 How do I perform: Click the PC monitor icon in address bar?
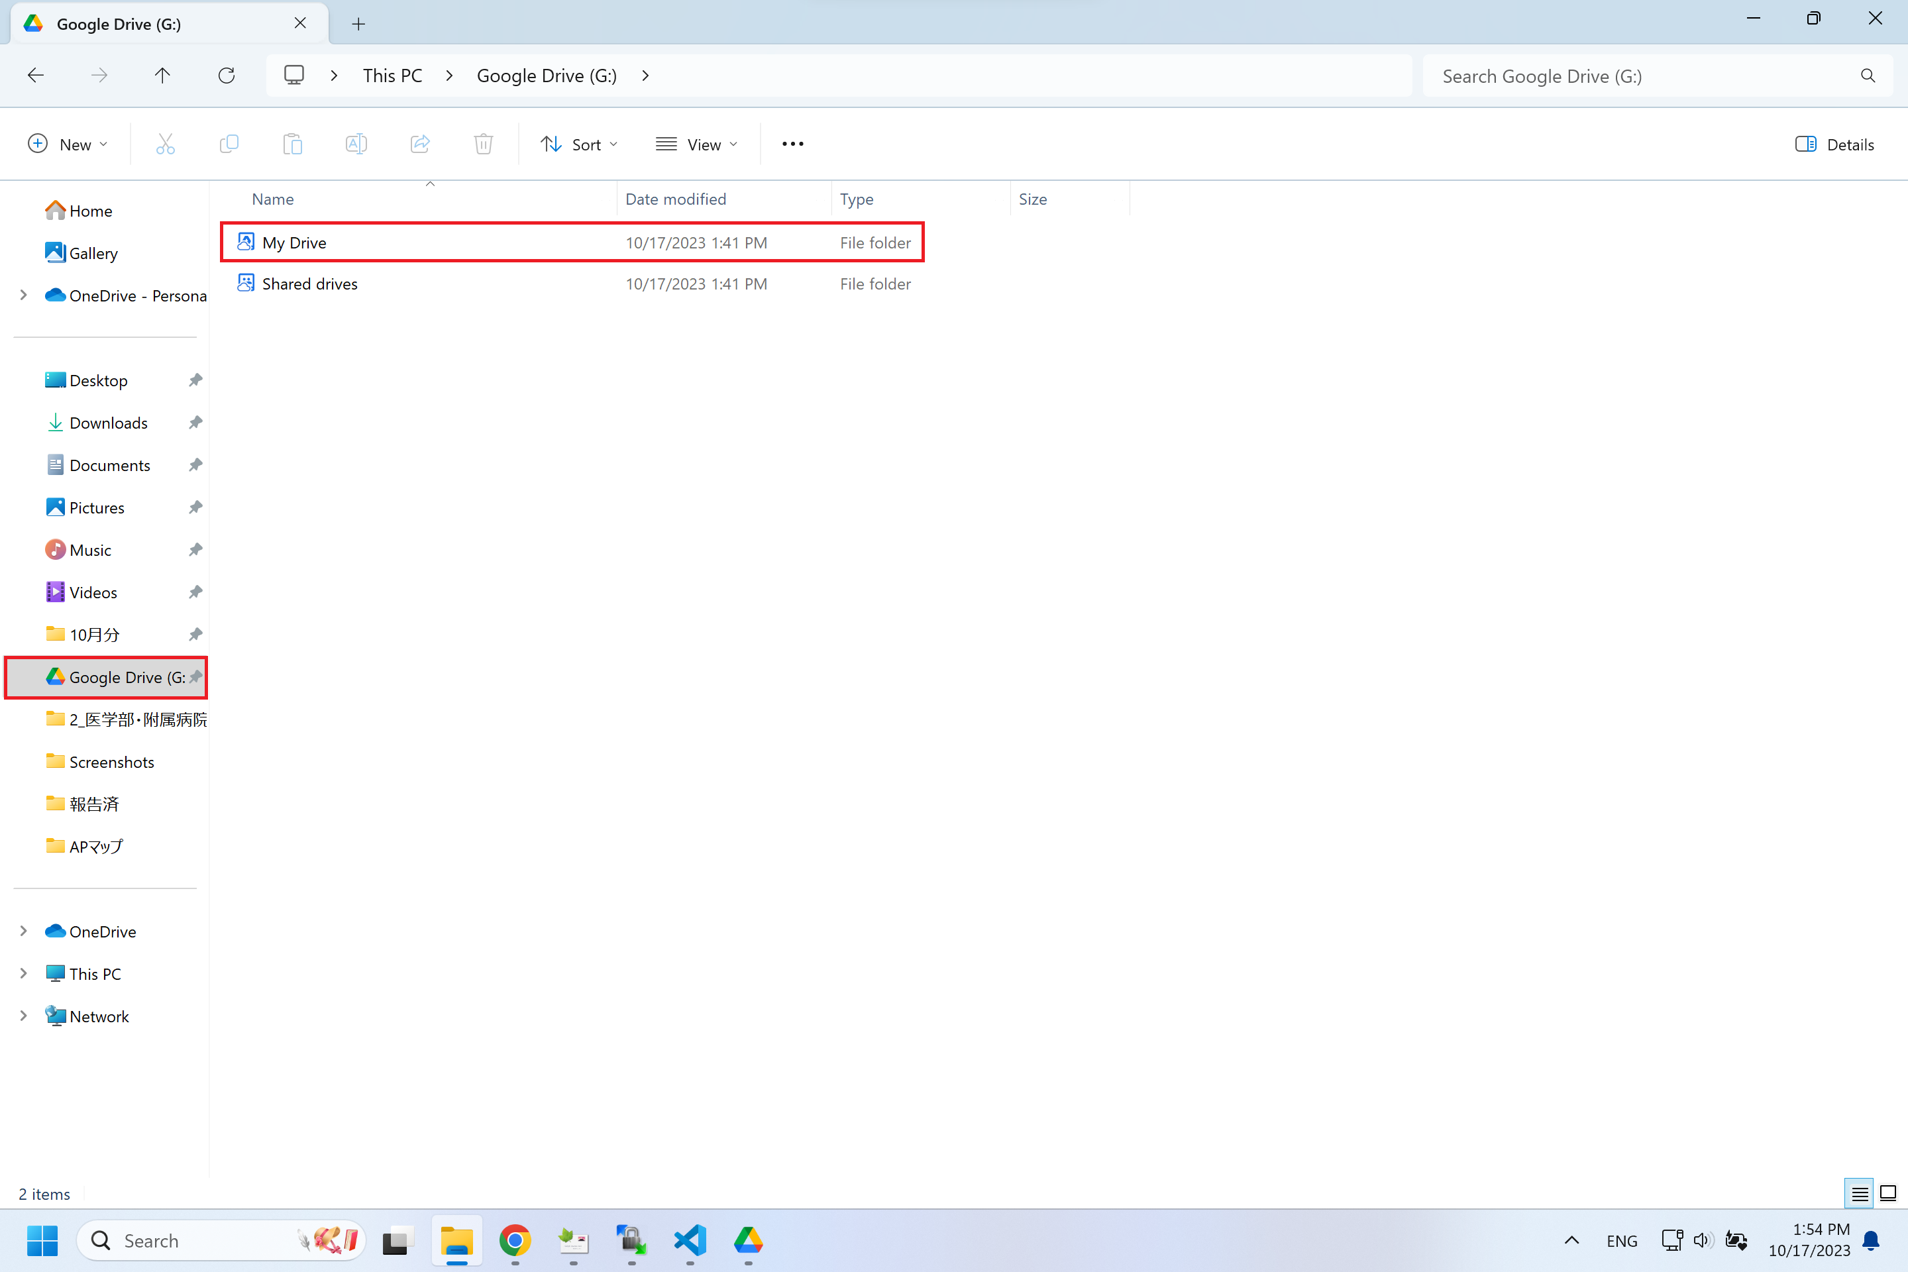(293, 76)
